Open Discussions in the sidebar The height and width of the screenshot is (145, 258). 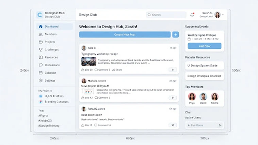tap(54, 65)
